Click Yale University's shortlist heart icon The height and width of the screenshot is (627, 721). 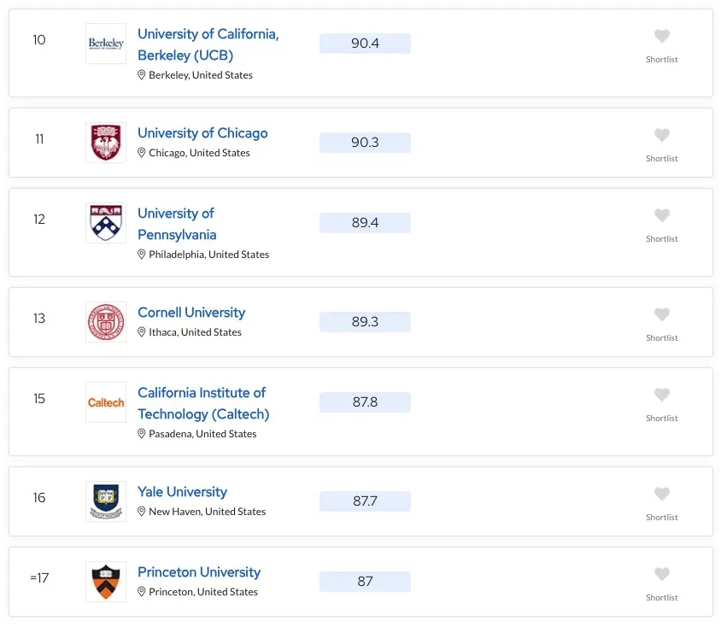pos(662,494)
